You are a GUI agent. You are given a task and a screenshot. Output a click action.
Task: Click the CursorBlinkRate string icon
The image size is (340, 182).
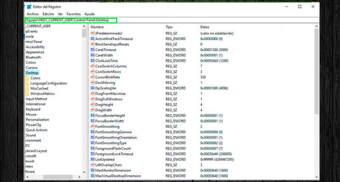[92, 77]
